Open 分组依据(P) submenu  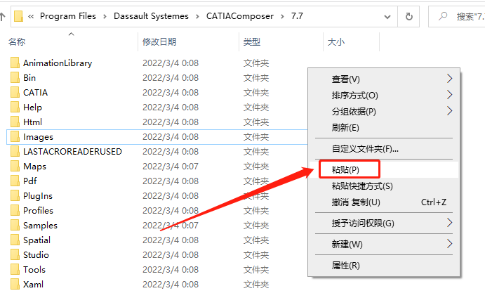pos(383,111)
